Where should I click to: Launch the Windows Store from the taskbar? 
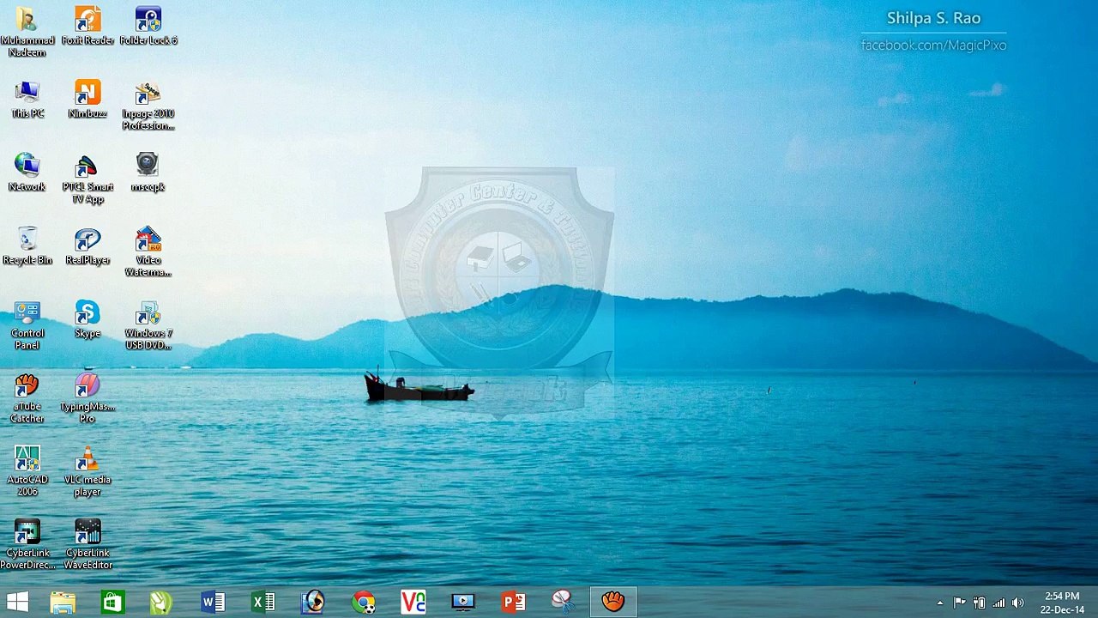coord(112,602)
